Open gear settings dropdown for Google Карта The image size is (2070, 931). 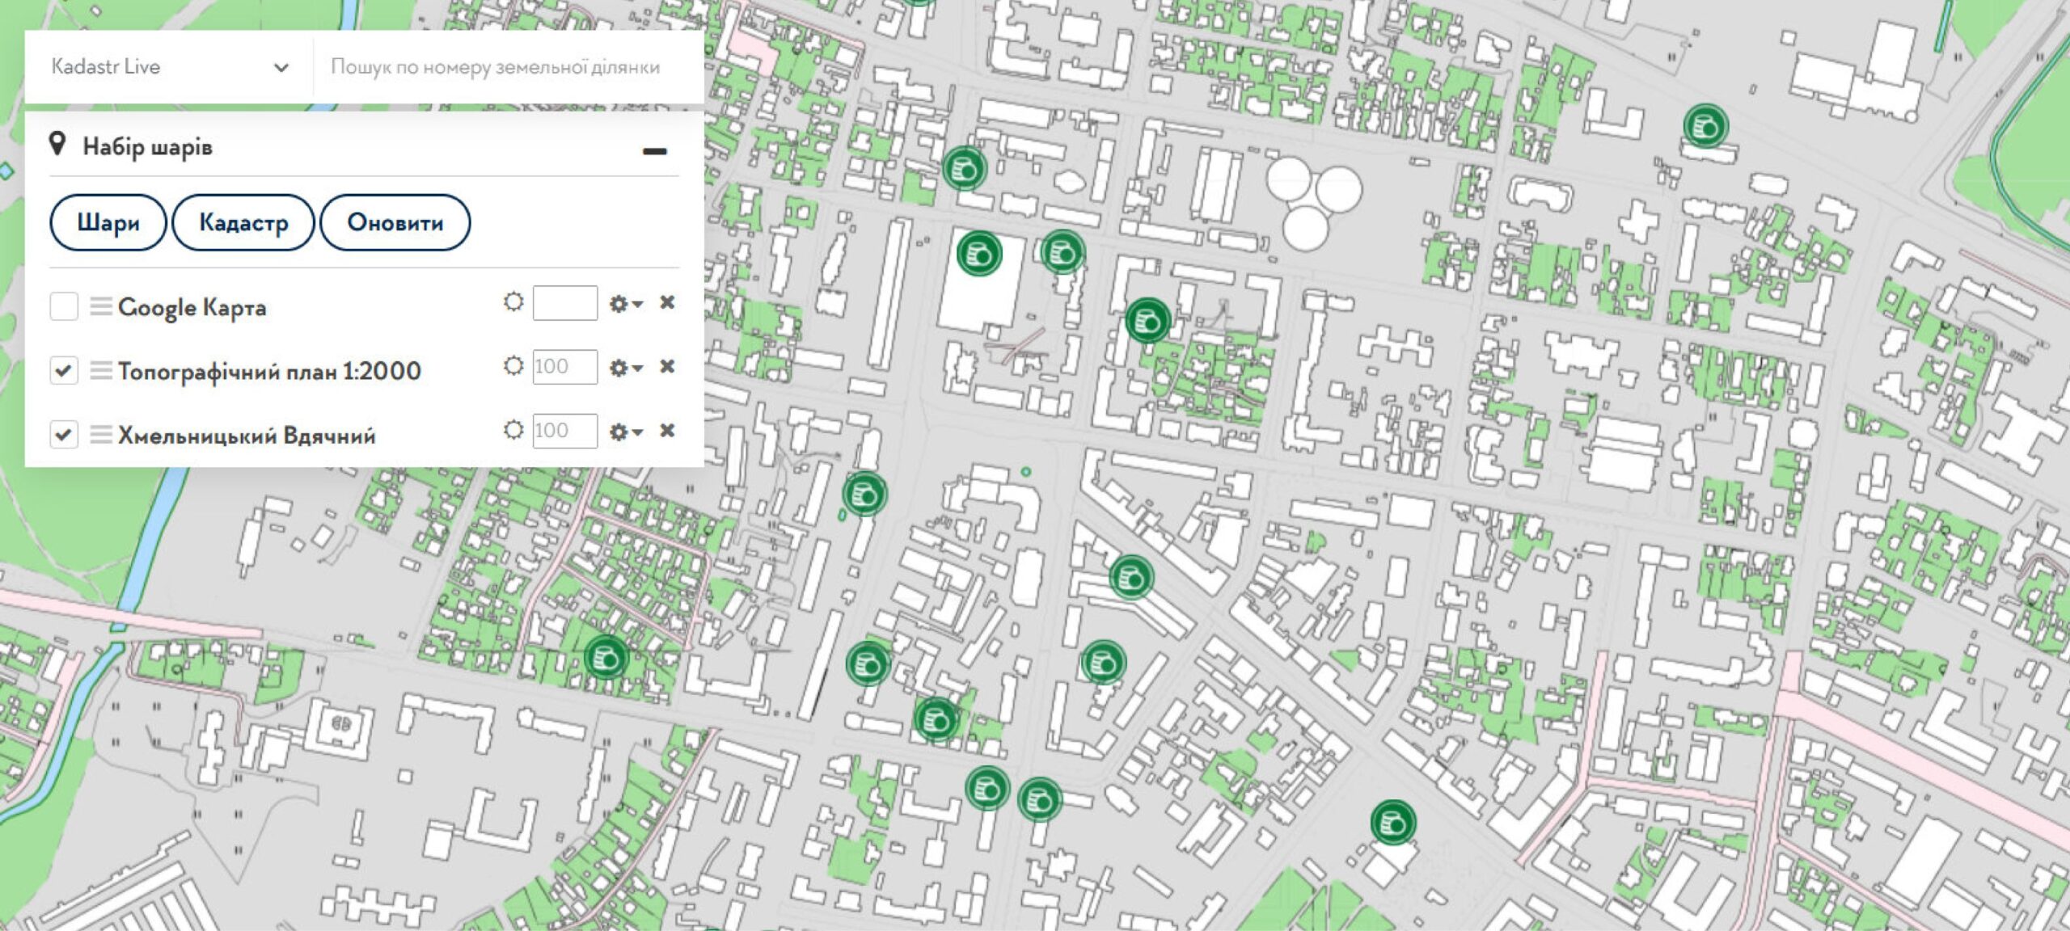pyautogui.click(x=626, y=304)
